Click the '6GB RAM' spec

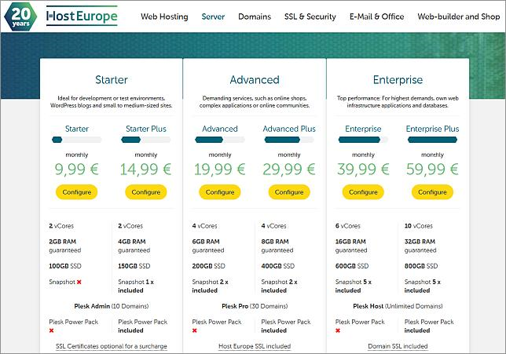click(206, 242)
